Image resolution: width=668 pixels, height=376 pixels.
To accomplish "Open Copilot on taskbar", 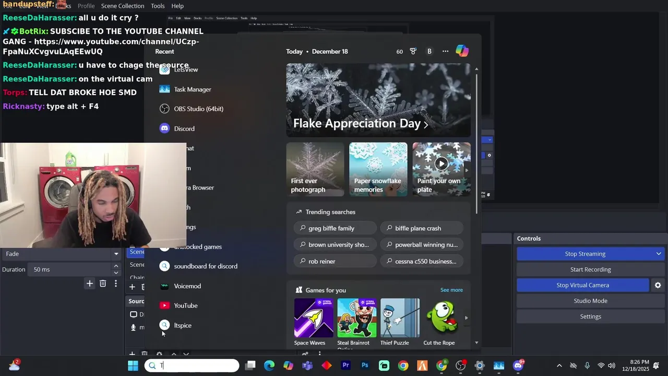I will click(x=288, y=366).
